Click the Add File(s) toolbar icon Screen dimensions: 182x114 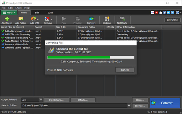pyautogui.click(x=7, y=19)
